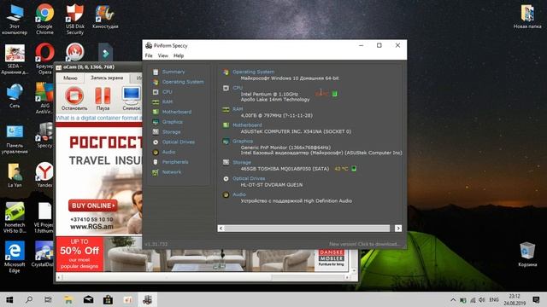Select CPU in Speccy sidebar
This screenshot has width=547, height=307.
click(x=168, y=92)
